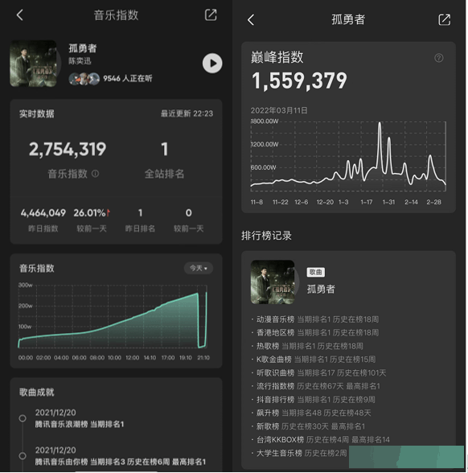
Task: View the listeners' avatars beside 9546 人正在听
Action: pos(84,79)
